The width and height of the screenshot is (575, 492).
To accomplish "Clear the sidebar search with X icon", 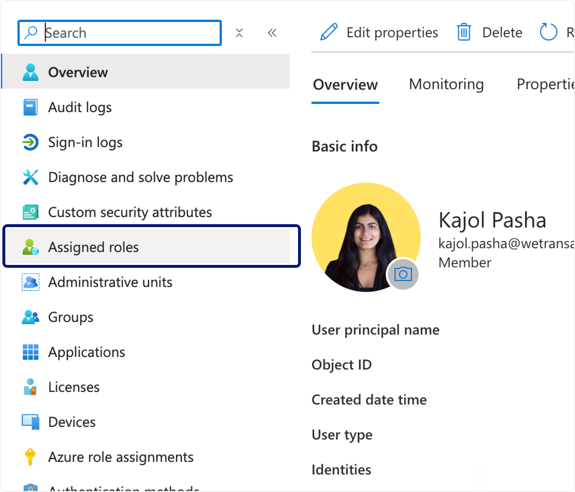I will 240,33.
